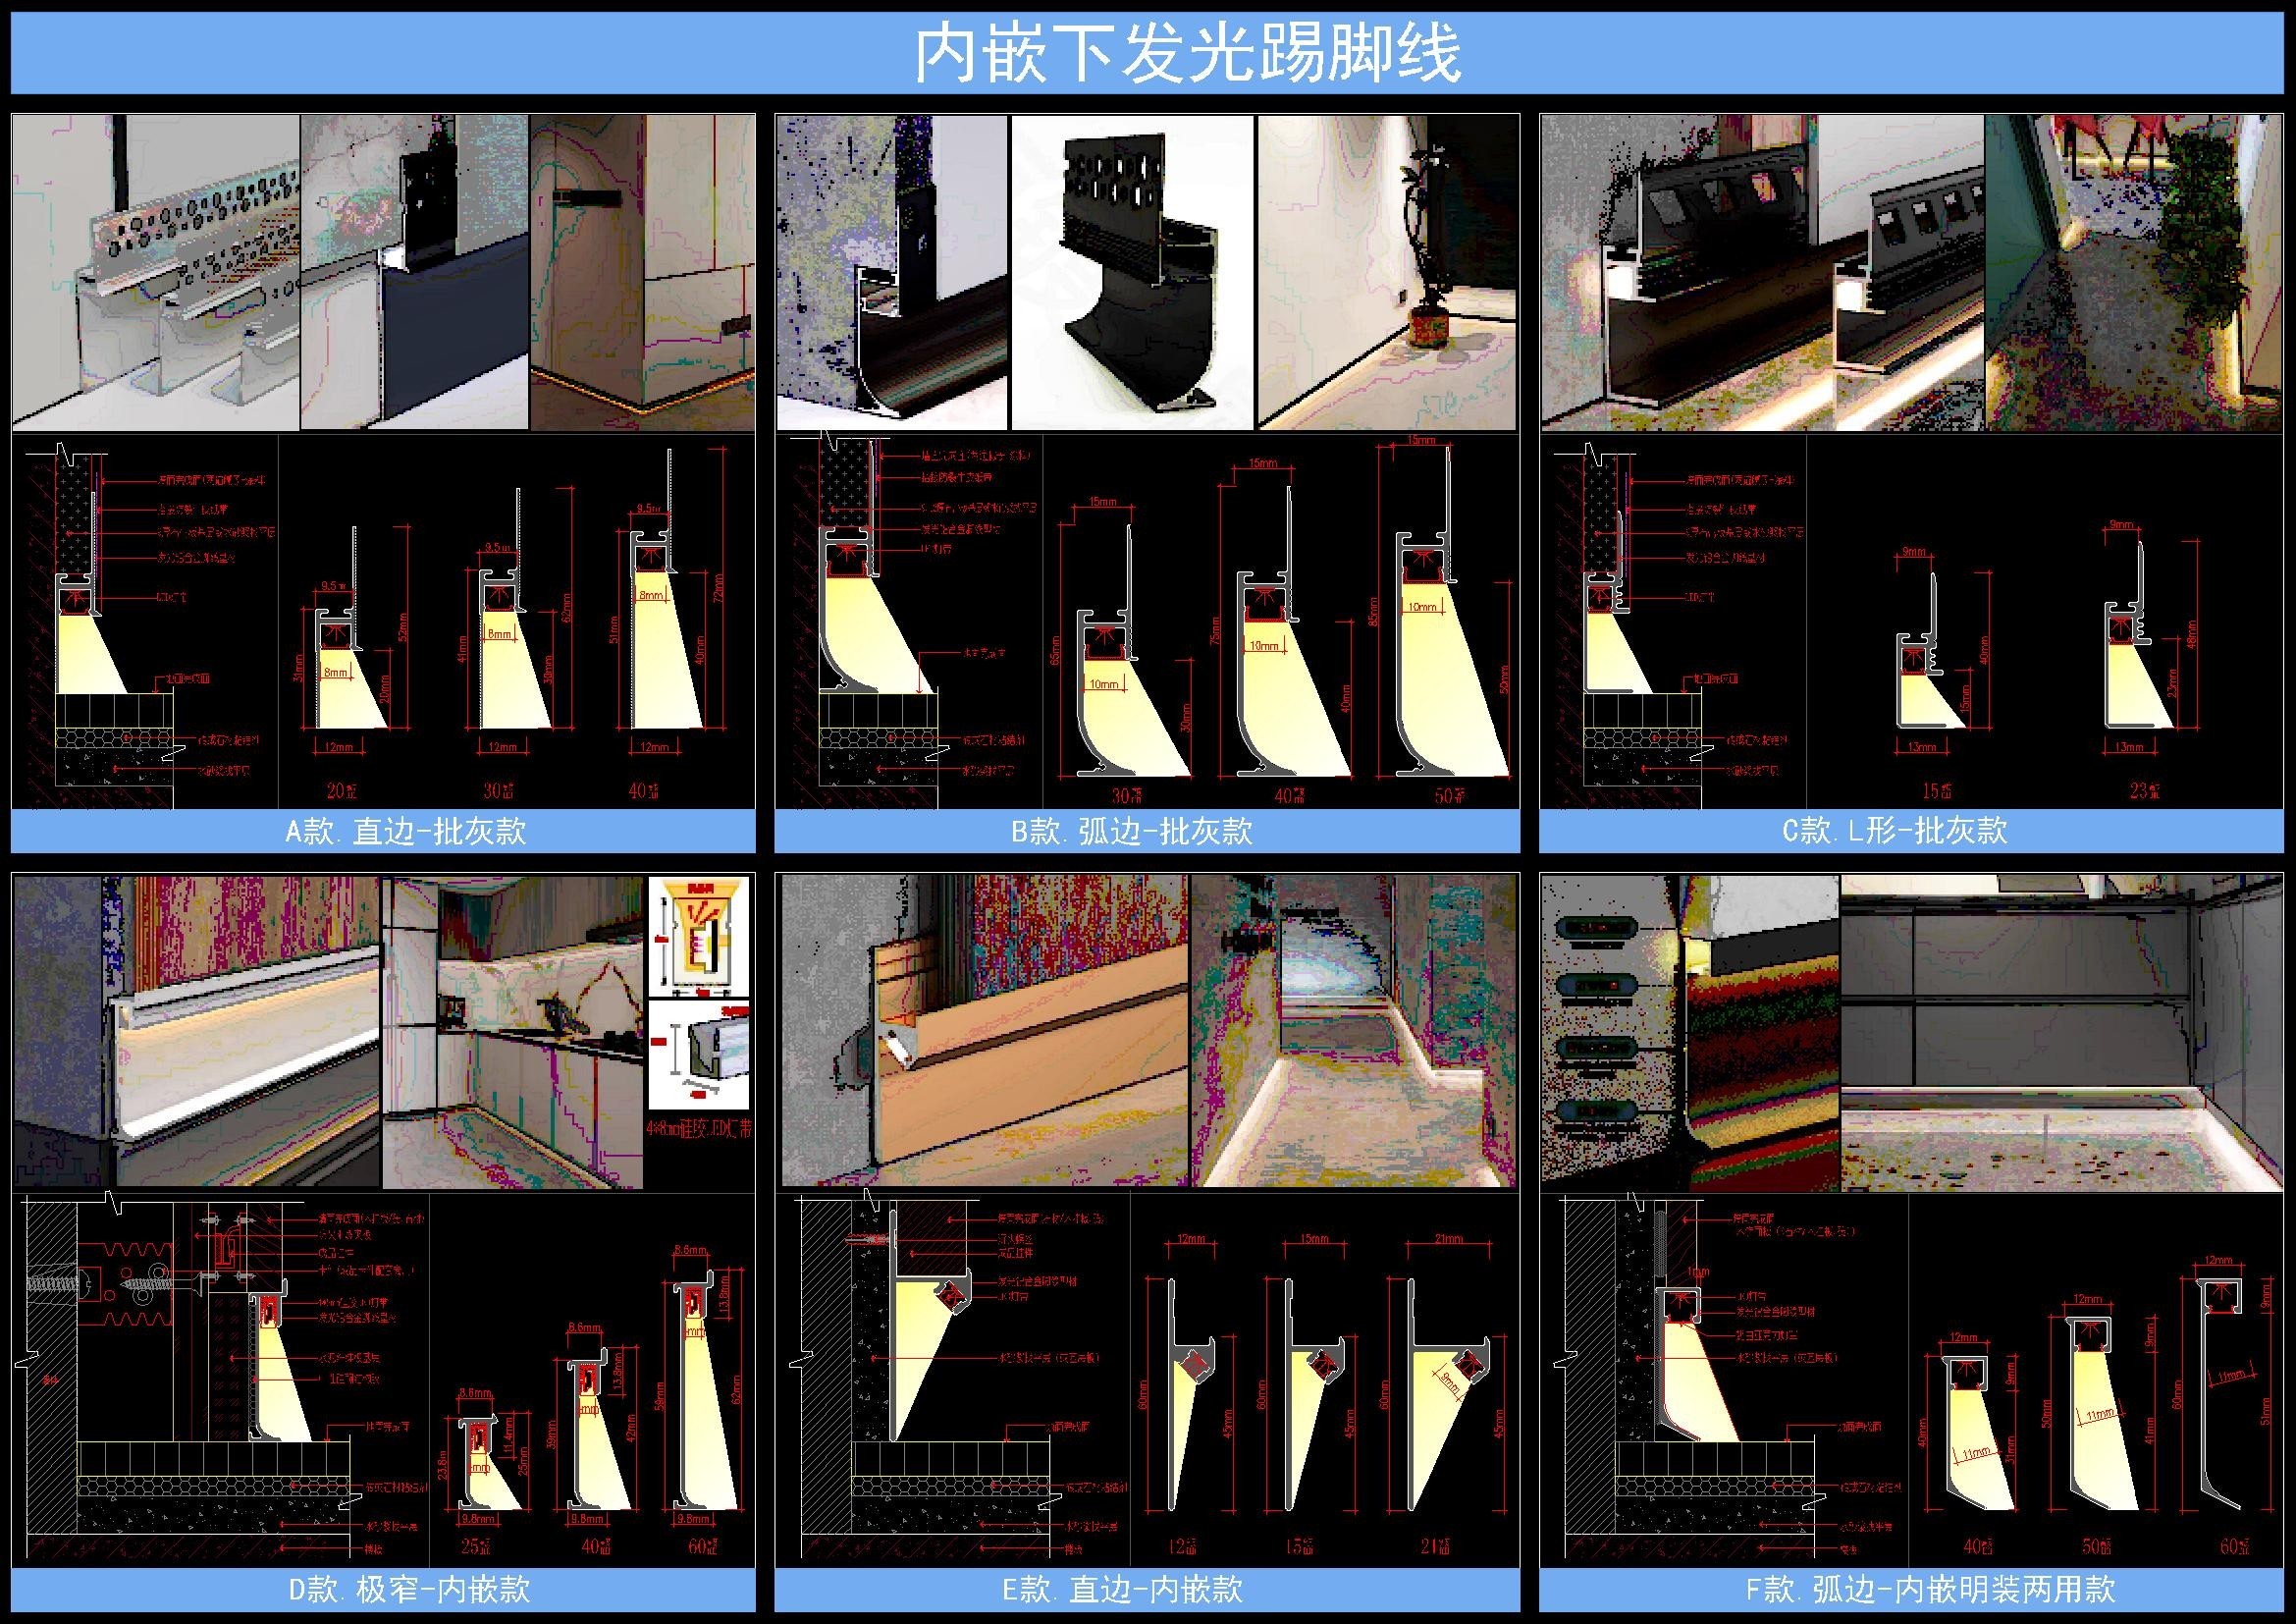2296x1624 pixels.
Task: Open the wooden skirting board photo in panel E
Action: click(x=985, y=1031)
